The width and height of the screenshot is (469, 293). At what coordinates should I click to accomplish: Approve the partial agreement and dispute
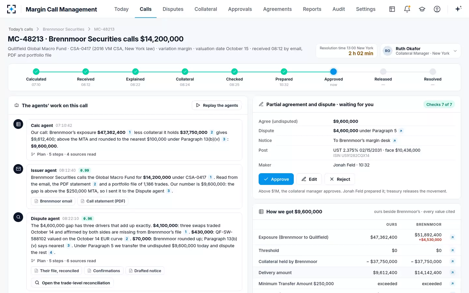coord(276,179)
